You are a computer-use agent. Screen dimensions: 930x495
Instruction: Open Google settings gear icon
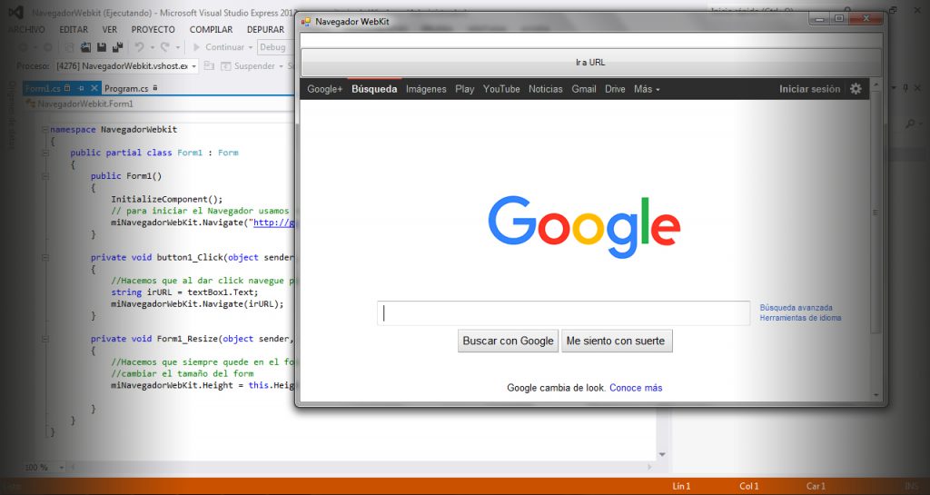[x=856, y=89]
